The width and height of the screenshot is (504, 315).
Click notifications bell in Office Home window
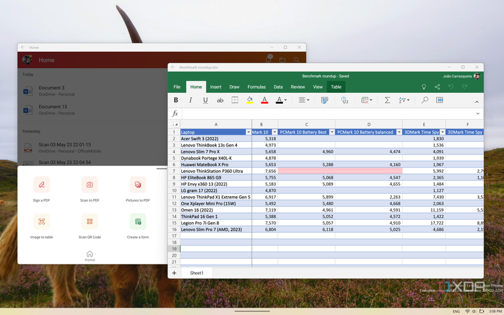268,59
